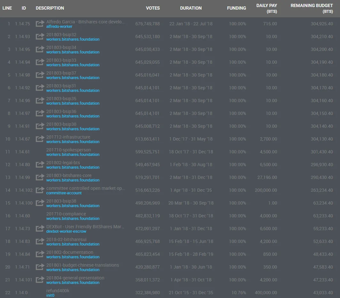340x298 pixels.
Task: Select daily pay 27,196.00
Action: [x=267, y=177]
